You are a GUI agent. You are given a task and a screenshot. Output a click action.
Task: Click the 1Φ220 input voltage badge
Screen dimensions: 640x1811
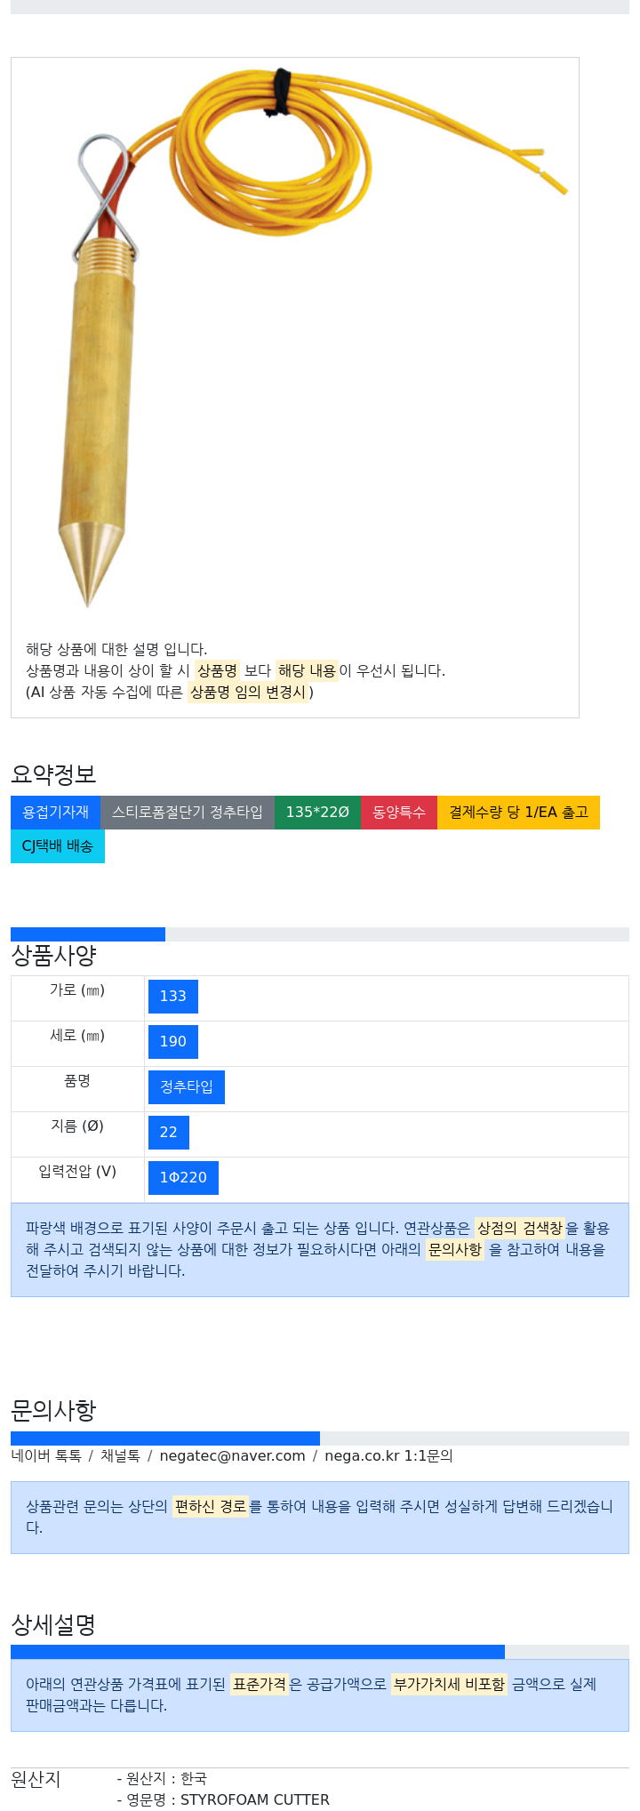[183, 1178]
